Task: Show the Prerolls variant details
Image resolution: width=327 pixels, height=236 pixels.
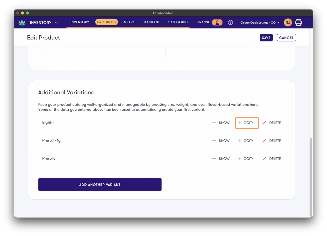Action: [x=221, y=159]
